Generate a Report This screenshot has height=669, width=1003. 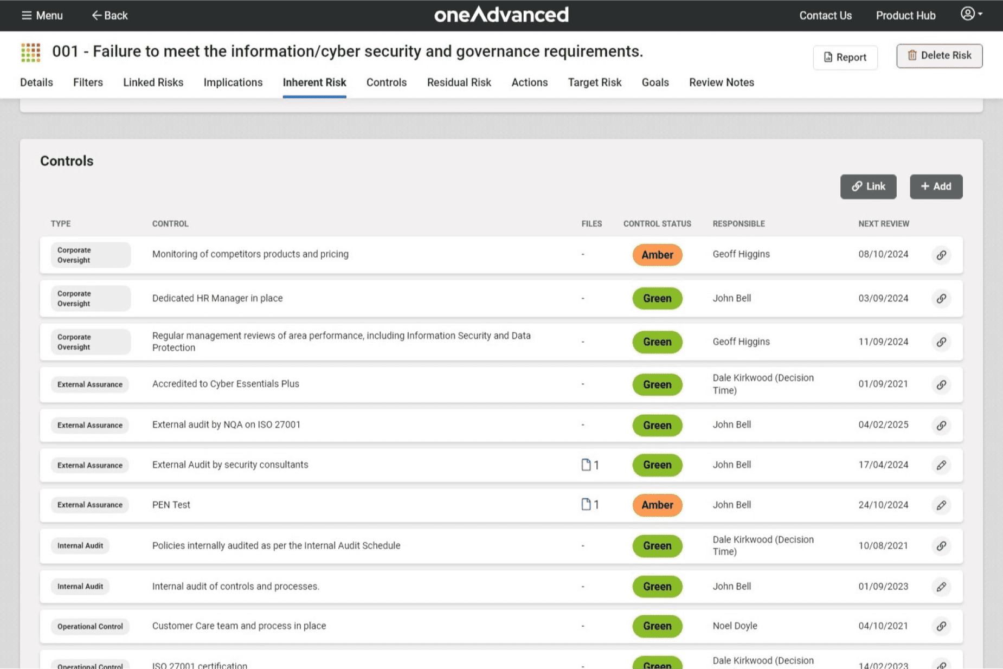[845, 57]
